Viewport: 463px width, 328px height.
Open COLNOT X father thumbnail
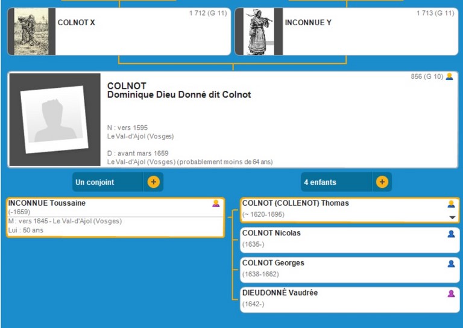tap(27, 31)
